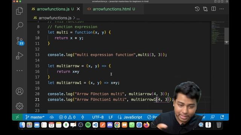Expand the breadcrumb ellipsis symbol path

pyautogui.click(x=78, y=18)
